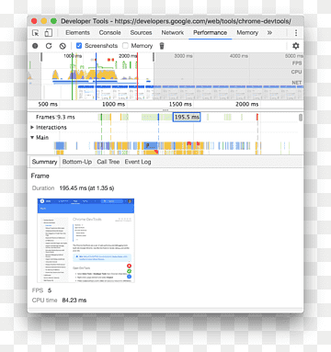Click the frame screenshot thumbnail
Screen dimensions: 331x352
(86, 241)
